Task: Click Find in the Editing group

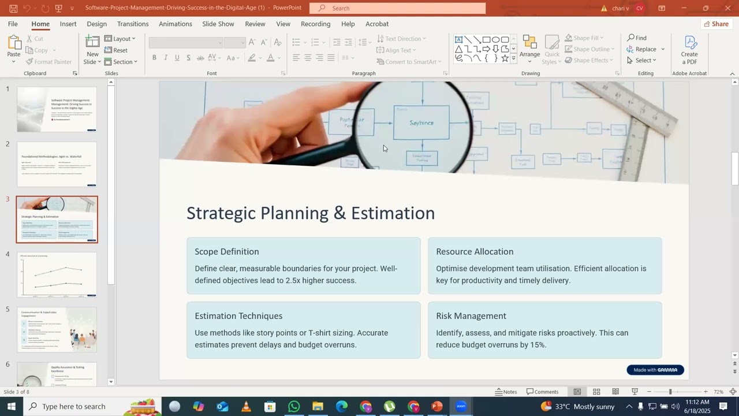Action: click(x=637, y=38)
